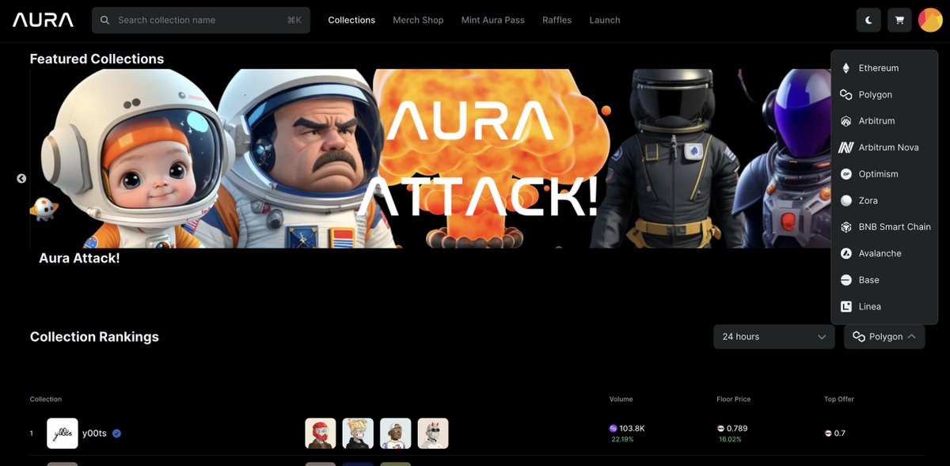Open the Raffles page

[557, 20]
